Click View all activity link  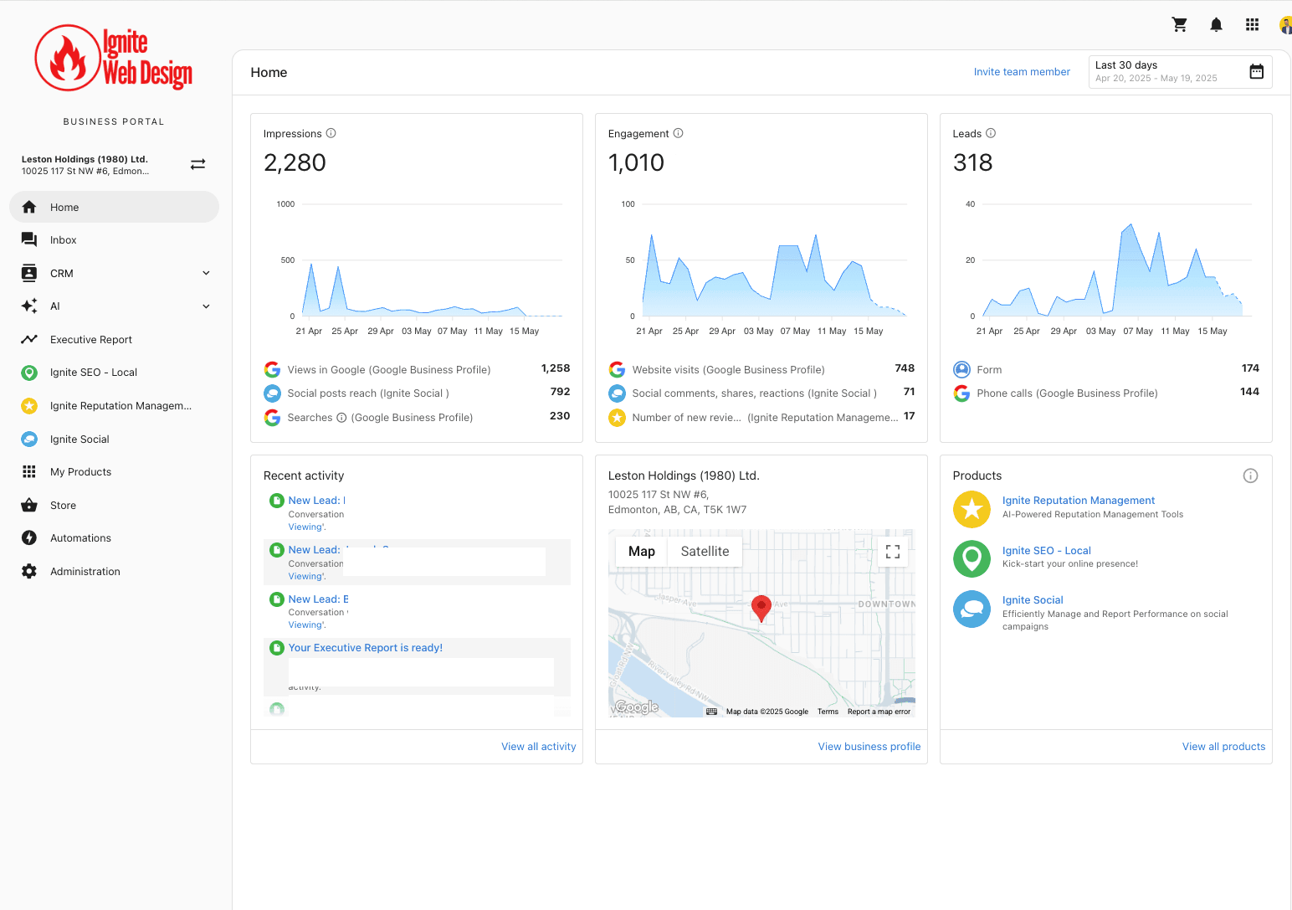538,747
